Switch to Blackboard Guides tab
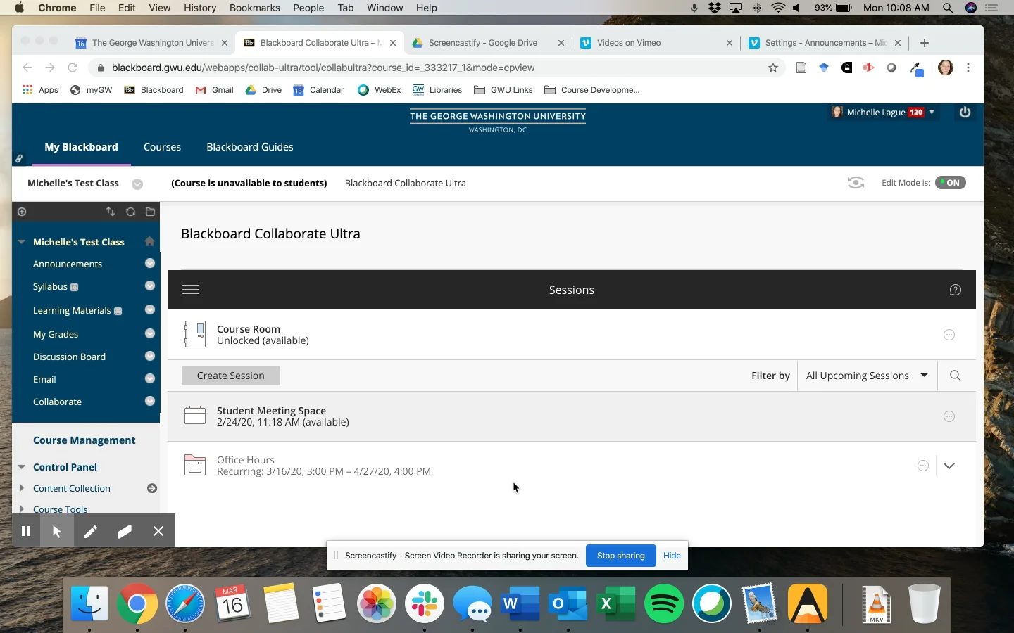1014x633 pixels. tap(250, 147)
